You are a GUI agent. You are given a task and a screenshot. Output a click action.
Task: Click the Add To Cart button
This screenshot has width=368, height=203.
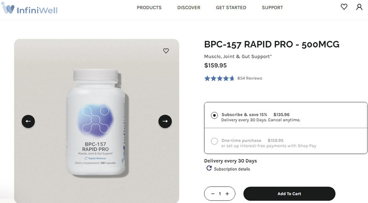[x=289, y=194]
